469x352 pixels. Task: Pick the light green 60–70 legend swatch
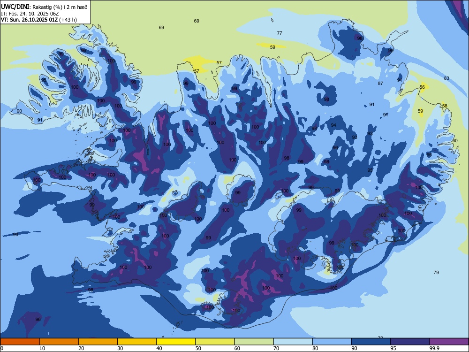point(254,342)
